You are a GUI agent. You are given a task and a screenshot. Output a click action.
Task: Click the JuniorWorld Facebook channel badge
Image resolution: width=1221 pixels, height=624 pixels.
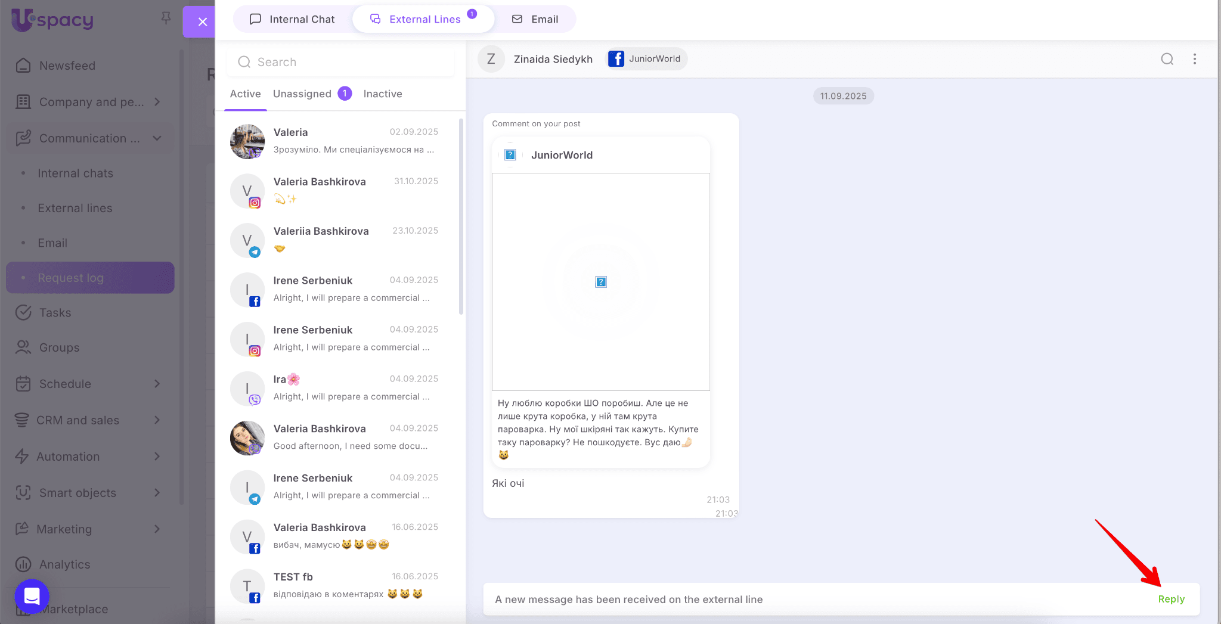coord(646,59)
